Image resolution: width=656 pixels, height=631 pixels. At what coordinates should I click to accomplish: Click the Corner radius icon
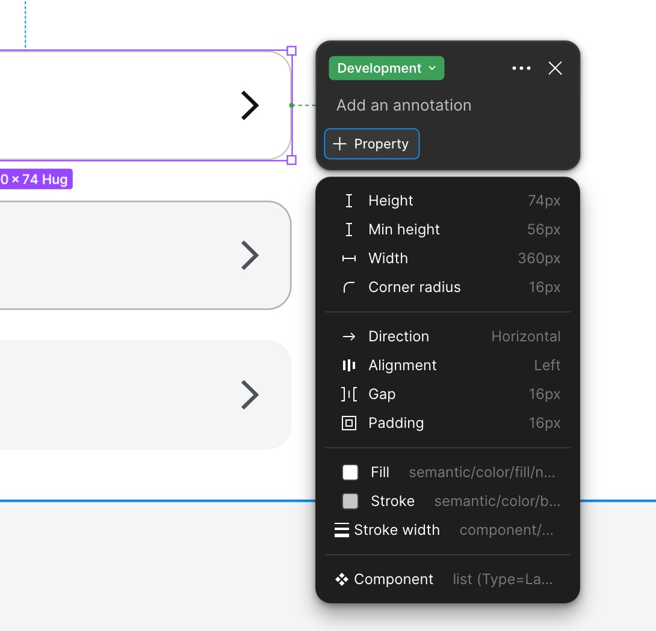pyautogui.click(x=349, y=287)
